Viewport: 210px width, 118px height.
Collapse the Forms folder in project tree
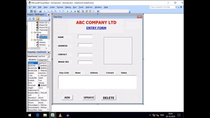point(32,32)
